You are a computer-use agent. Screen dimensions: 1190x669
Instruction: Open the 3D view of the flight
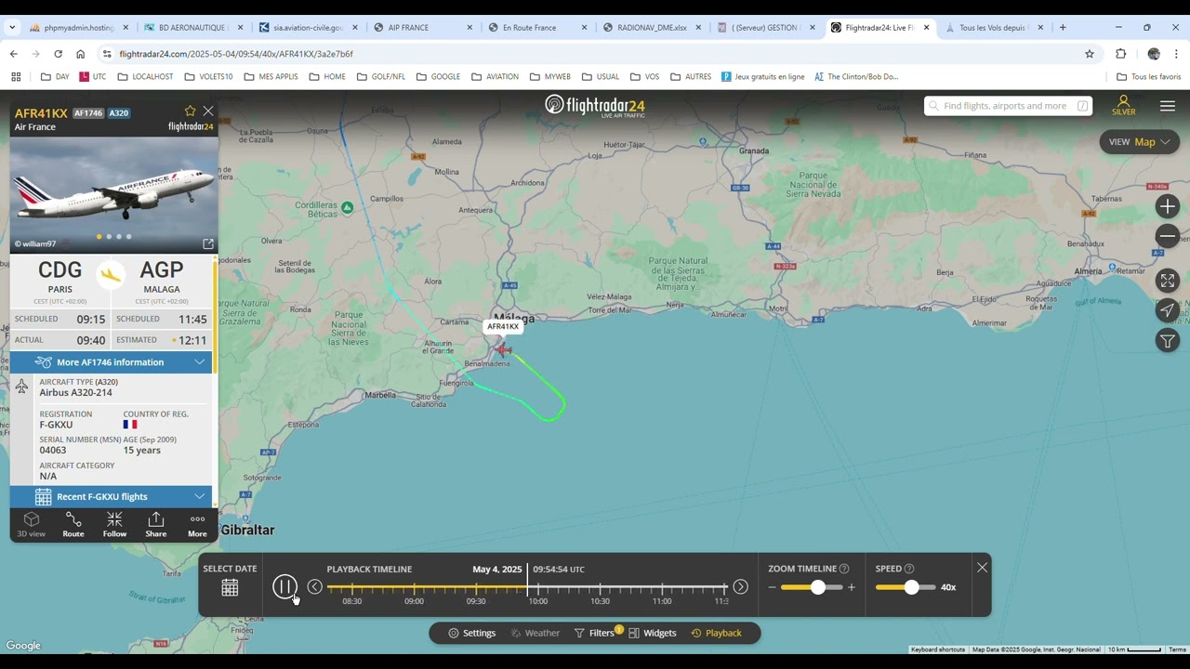[x=31, y=525]
